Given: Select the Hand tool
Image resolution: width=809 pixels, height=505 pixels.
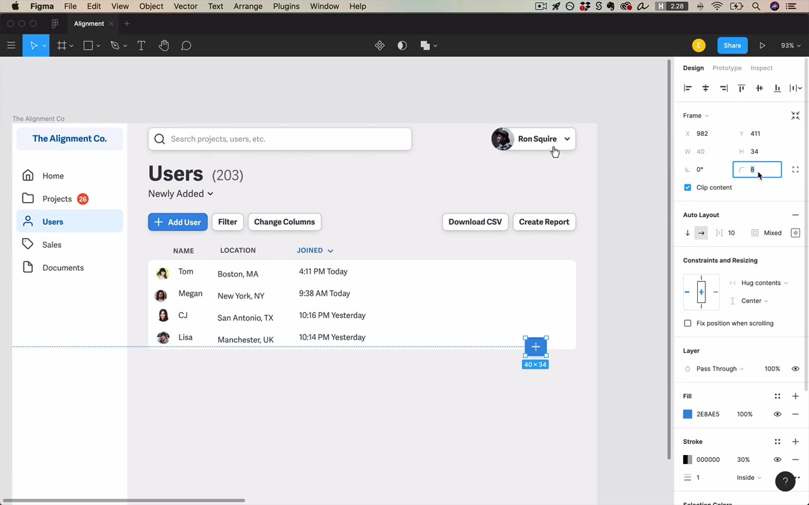Looking at the screenshot, I should click(x=164, y=45).
